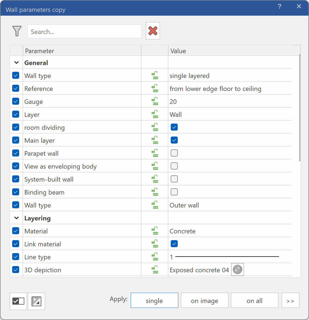Enable the Parapet wall checkbox
309x320 pixels.
pyautogui.click(x=174, y=153)
